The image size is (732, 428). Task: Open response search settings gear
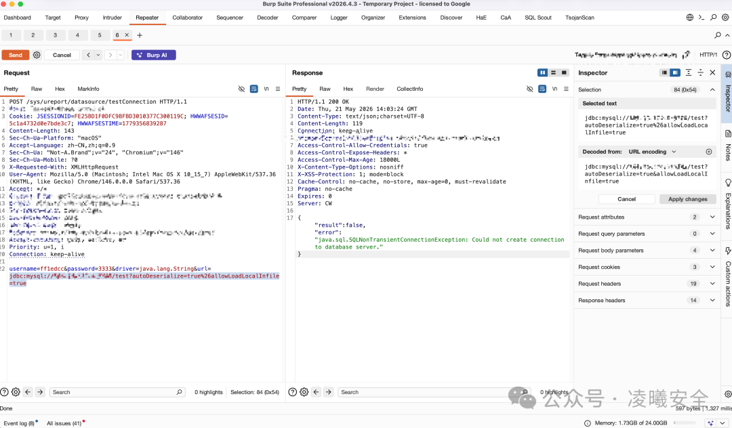pos(304,392)
